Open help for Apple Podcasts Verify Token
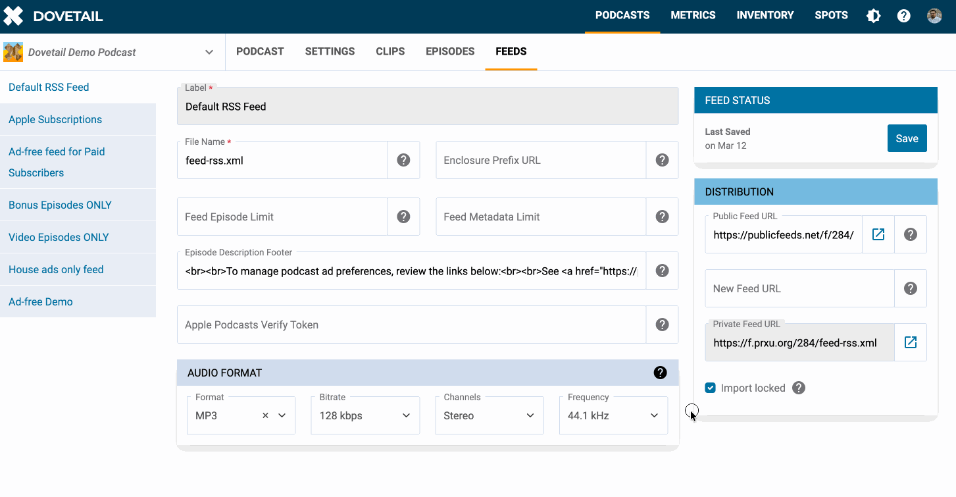 tap(662, 325)
